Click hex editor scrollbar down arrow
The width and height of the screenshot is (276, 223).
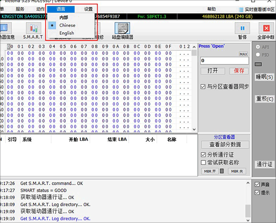(x=194, y=129)
